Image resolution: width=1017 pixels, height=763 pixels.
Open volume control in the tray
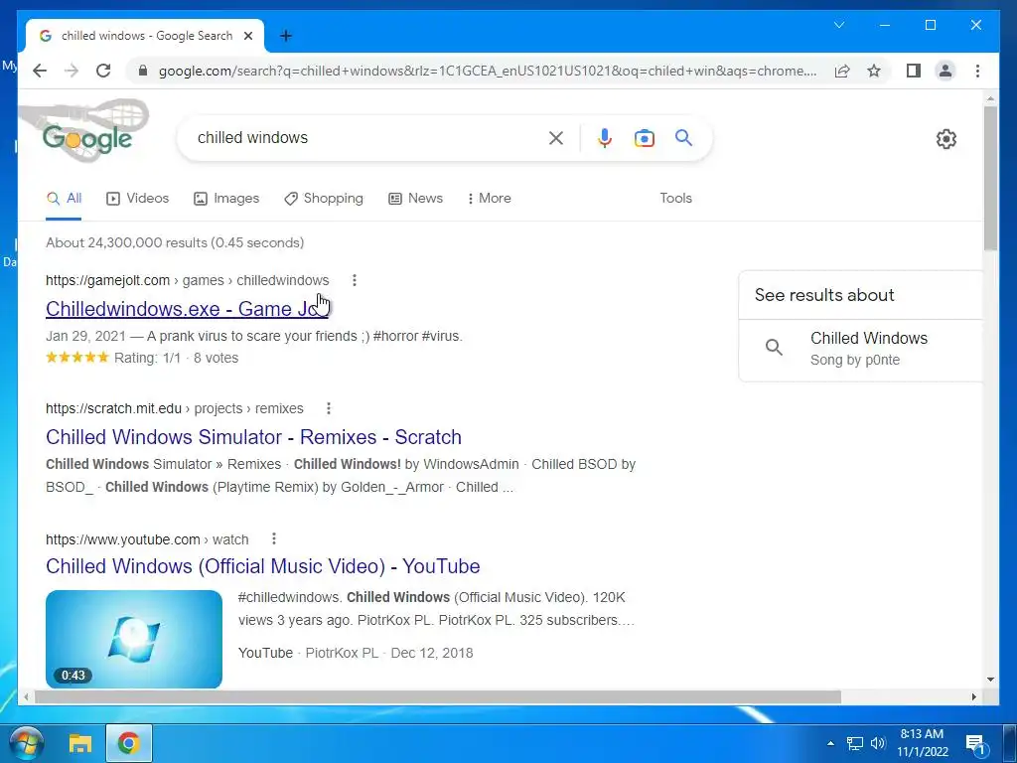878,743
